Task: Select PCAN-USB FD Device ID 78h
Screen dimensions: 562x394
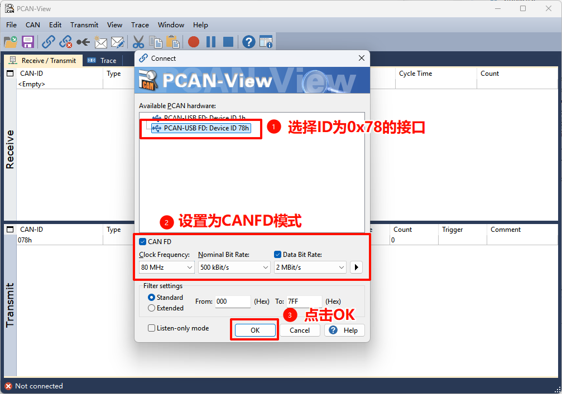Action: tap(201, 128)
